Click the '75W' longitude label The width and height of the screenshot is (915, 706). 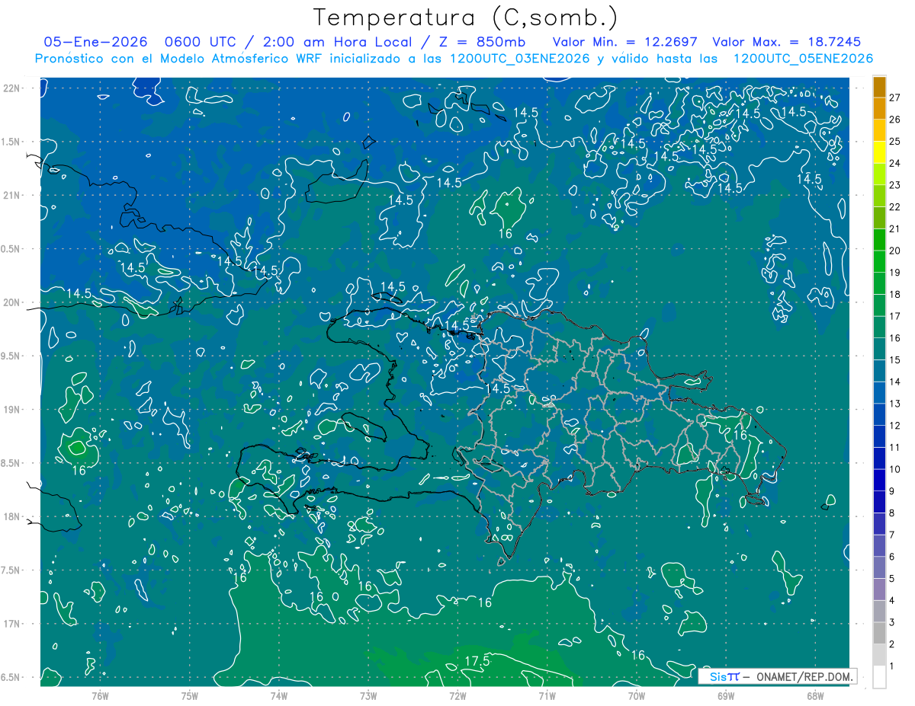click(x=190, y=696)
